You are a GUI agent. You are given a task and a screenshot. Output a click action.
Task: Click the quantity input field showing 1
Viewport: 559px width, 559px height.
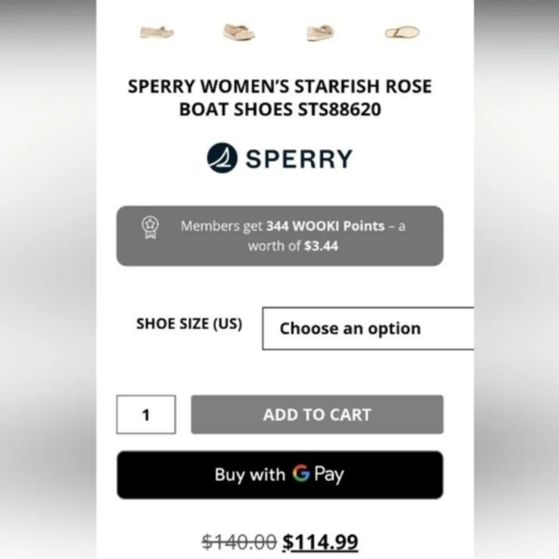145,414
